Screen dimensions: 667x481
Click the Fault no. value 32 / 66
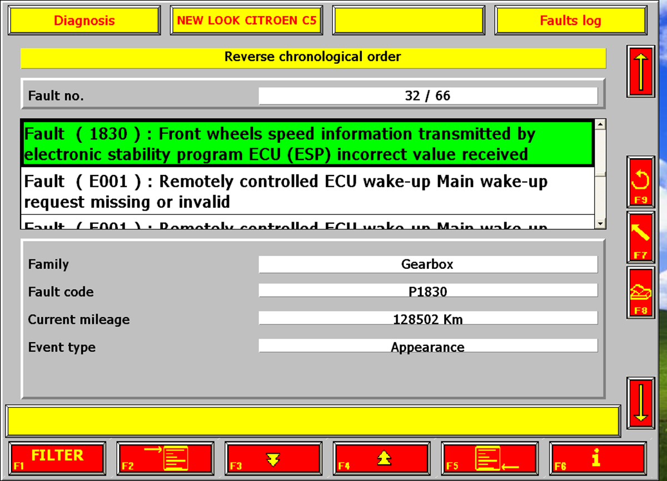click(x=428, y=96)
